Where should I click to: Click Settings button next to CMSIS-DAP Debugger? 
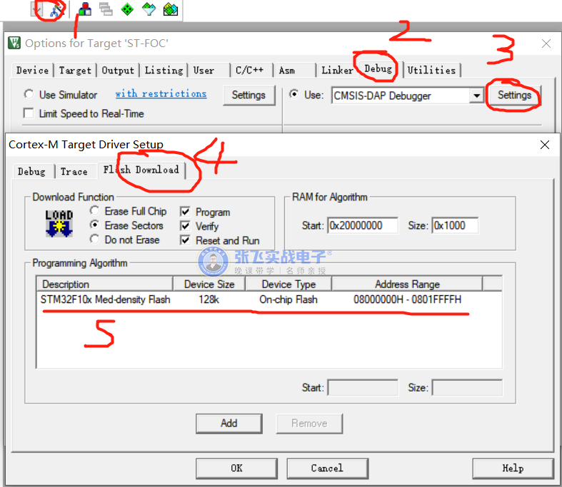tap(514, 95)
